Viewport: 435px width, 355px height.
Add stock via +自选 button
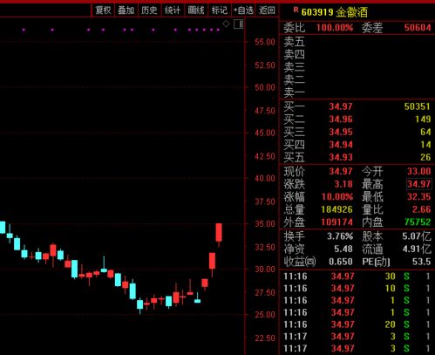243,10
